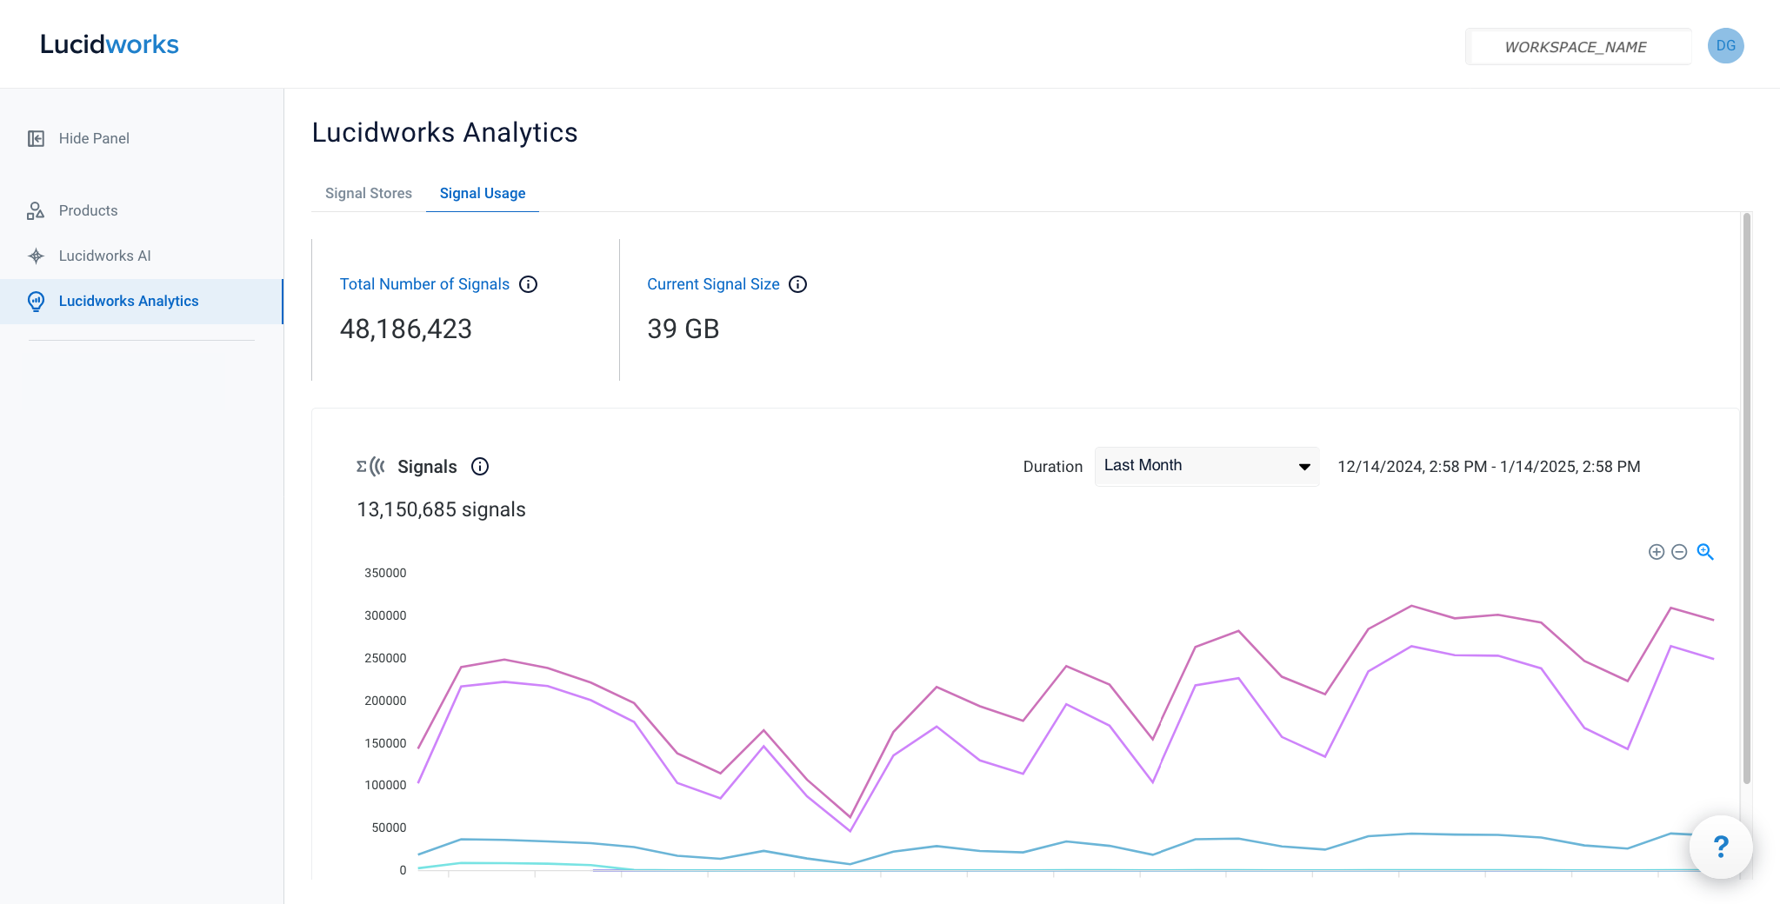
Task: Open the help question mark button
Action: coord(1721,847)
